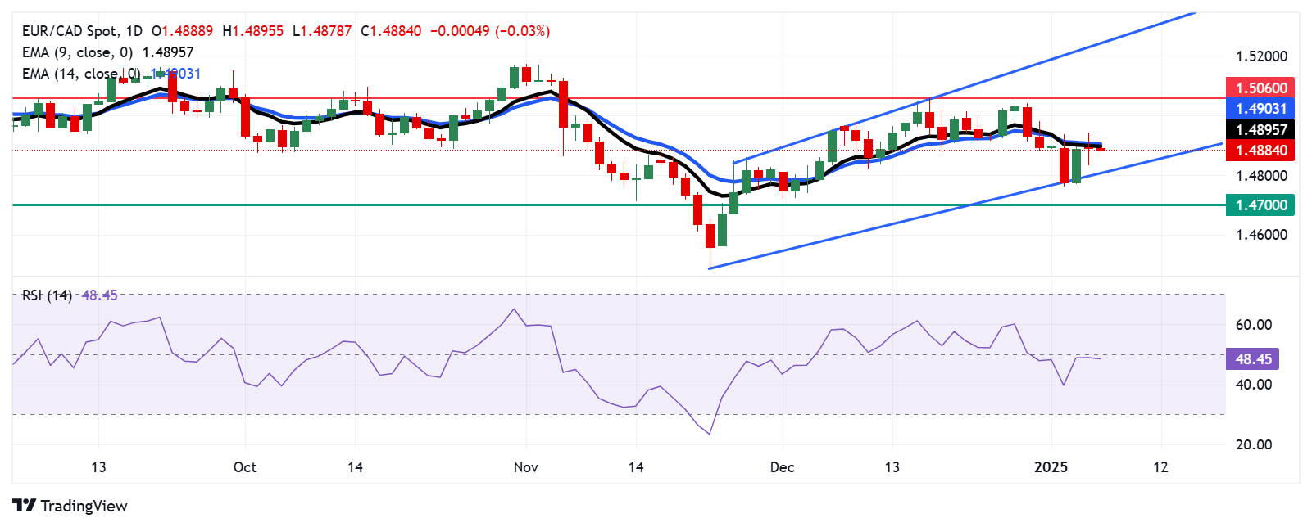1312x527 pixels.
Task: Click the Dec date on time axis
Action: tap(782, 467)
